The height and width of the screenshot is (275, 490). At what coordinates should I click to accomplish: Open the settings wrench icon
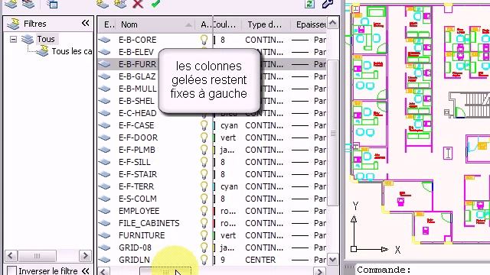(x=327, y=4)
